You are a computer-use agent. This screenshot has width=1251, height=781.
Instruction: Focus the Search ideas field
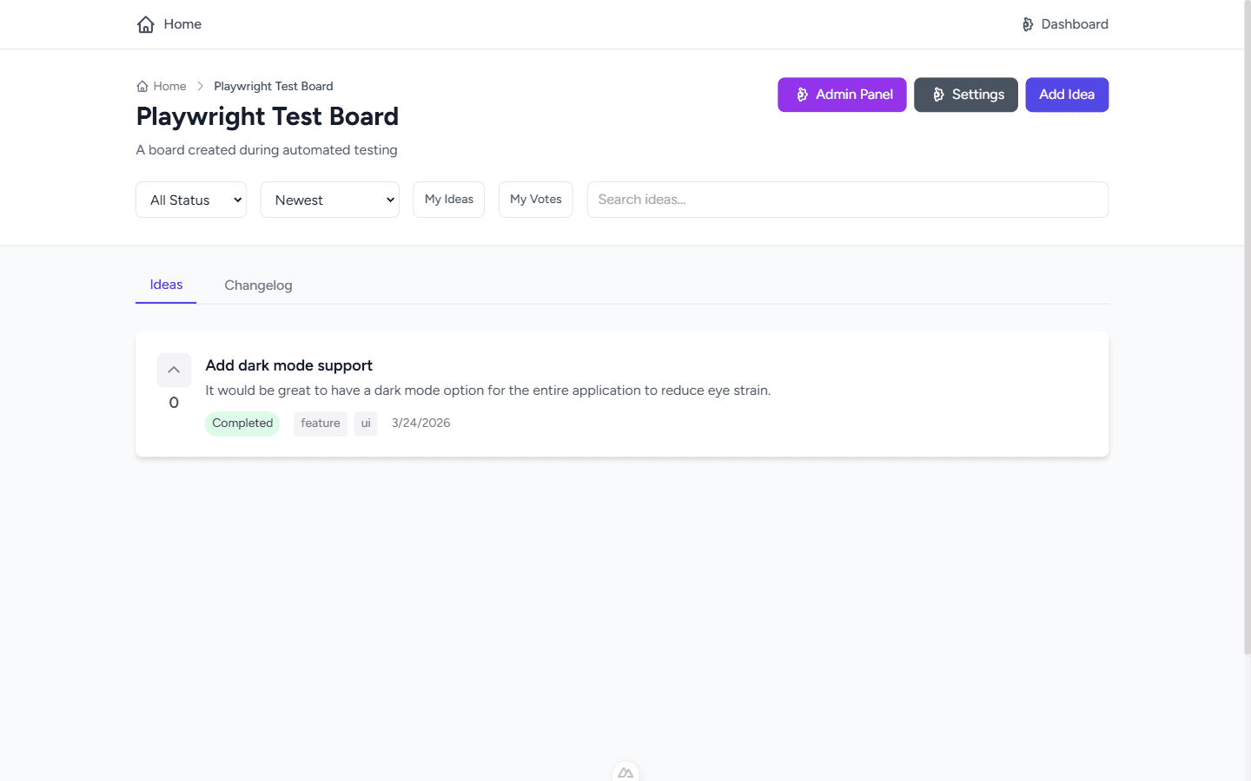click(848, 200)
